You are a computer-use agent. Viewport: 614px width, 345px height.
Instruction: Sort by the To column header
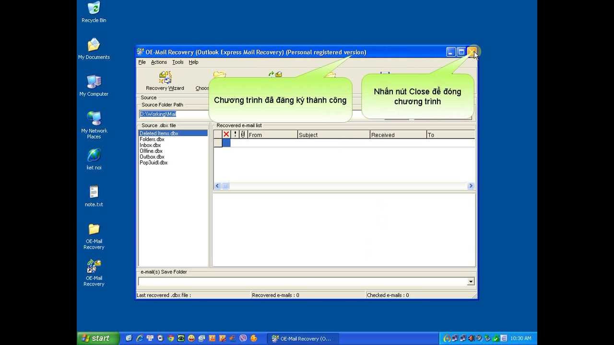click(x=450, y=135)
